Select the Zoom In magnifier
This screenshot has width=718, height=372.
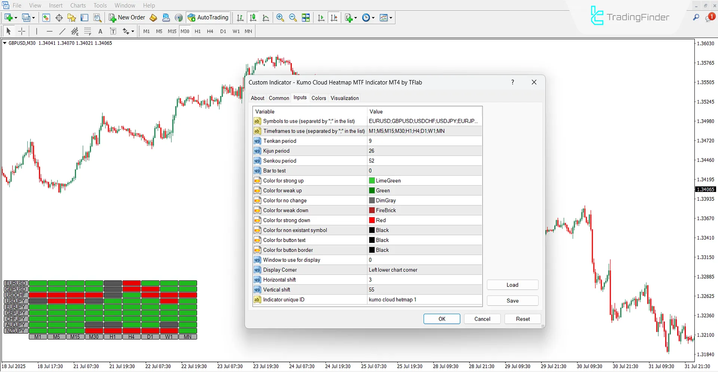[x=280, y=18]
